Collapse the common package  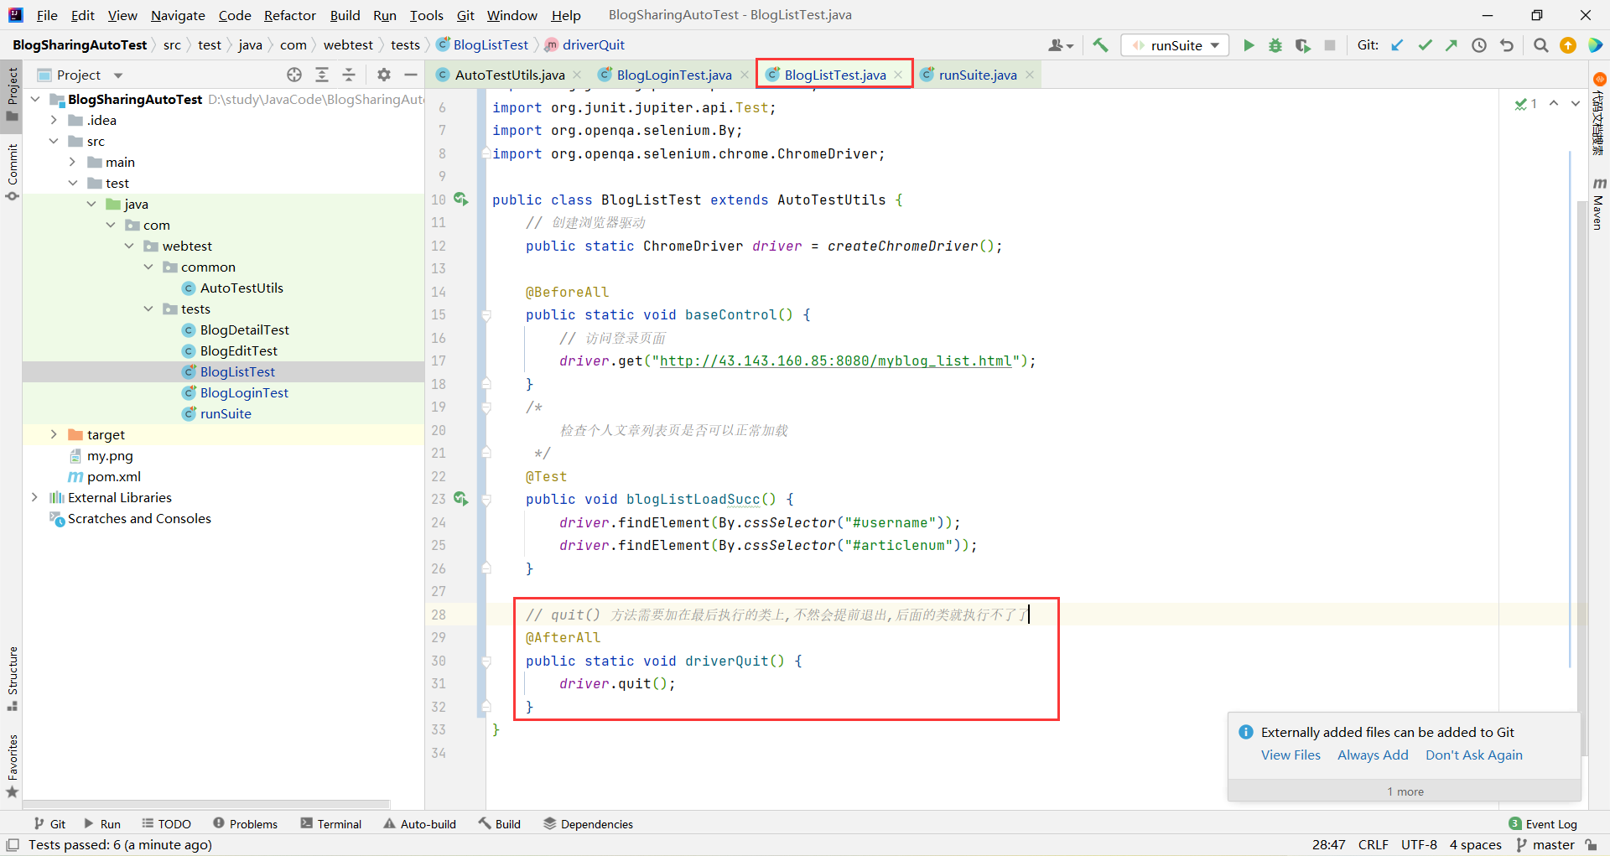[x=148, y=267]
